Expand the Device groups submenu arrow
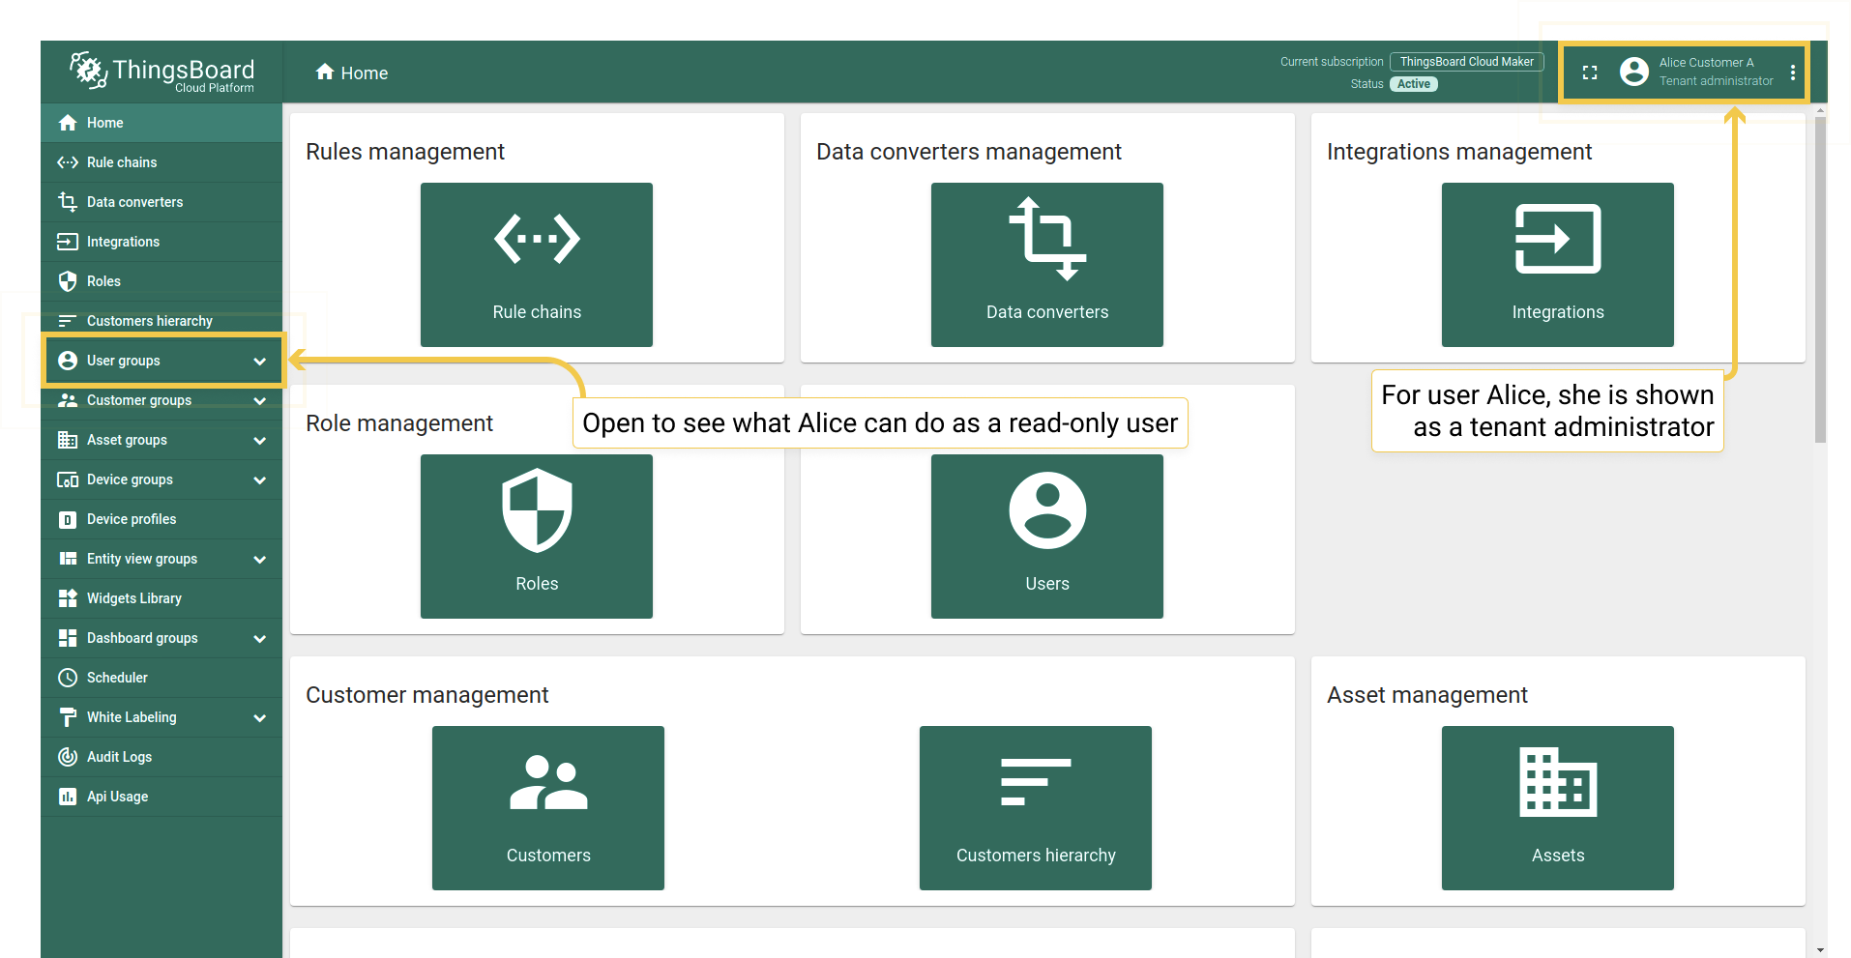Viewport: 1851px width, 958px height. 259,480
